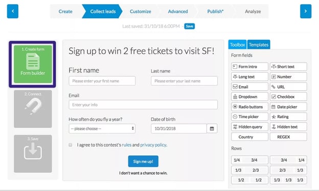Click the 'Sign me up!' button

click(x=143, y=161)
